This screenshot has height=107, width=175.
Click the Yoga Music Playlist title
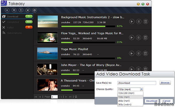tap(75, 49)
